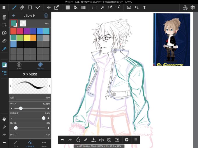Image resolution: width=198 pixels, height=148 pixels.
Task: Click the 最小幅 slider track
Action: pyautogui.click(x=30, y=128)
